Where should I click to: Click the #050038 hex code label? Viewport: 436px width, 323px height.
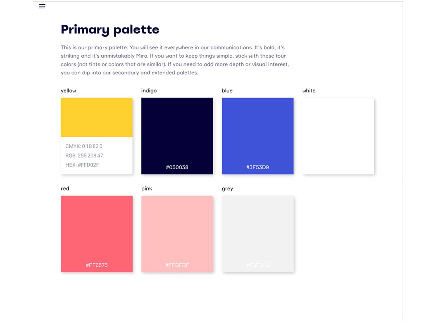[x=177, y=167]
